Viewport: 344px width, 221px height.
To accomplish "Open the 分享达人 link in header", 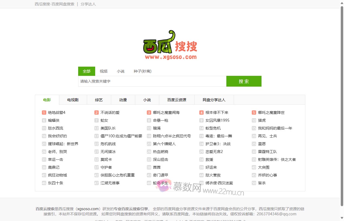I will pyautogui.click(x=88, y=4).
